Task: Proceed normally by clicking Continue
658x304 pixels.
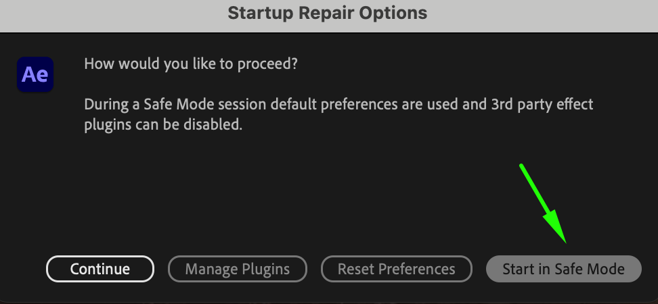Action: pyautogui.click(x=100, y=269)
